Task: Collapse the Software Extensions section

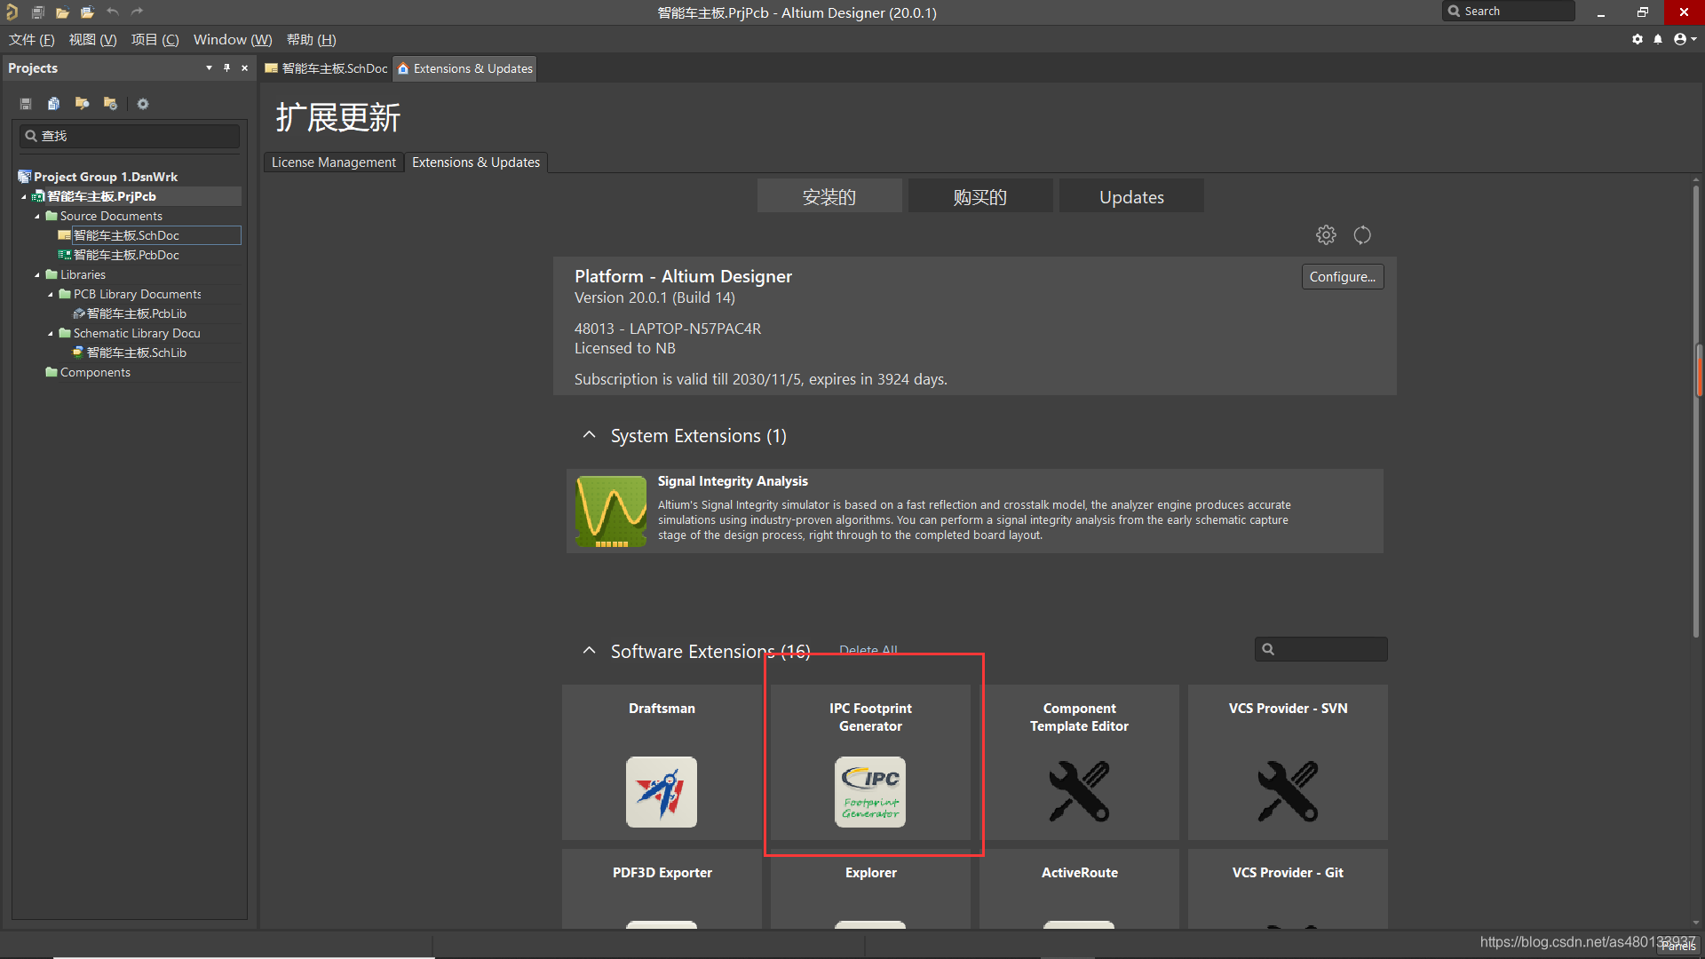Action: click(589, 650)
